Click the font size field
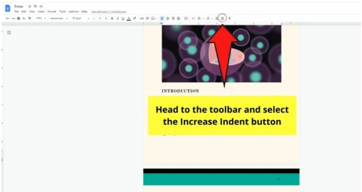Image resolution: width=362 pixels, height=192 pixels. [x=100, y=18]
